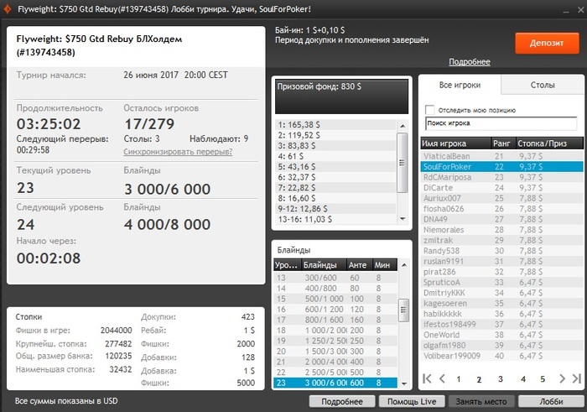Return via 'Лобби' button

pos(551,402)
